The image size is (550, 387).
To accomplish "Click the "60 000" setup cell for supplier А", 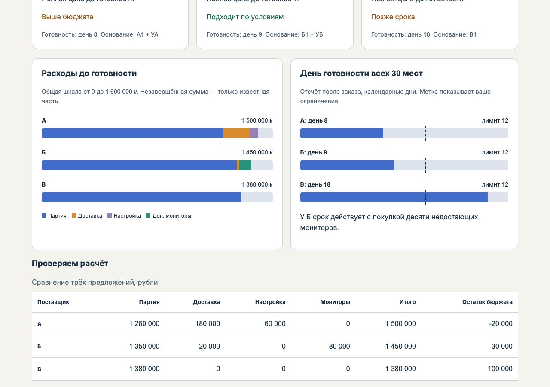I will [275, 324].
